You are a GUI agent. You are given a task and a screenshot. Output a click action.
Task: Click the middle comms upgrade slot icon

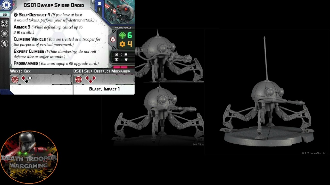(5, 33)
